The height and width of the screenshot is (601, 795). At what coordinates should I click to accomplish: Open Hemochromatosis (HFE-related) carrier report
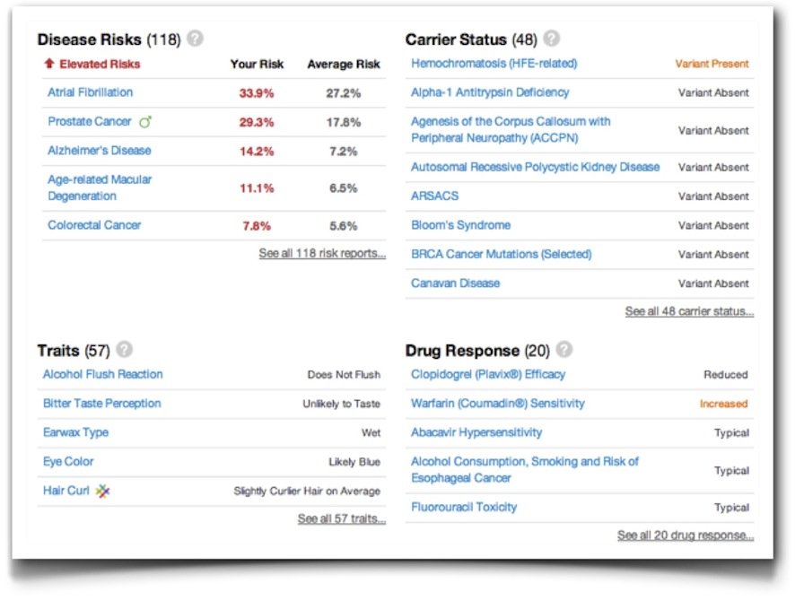(x=494, y=64)
